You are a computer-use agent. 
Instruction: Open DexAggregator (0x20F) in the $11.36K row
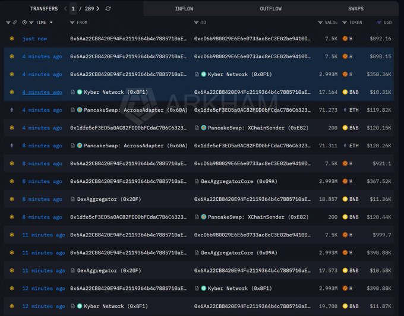click(109, 199)
